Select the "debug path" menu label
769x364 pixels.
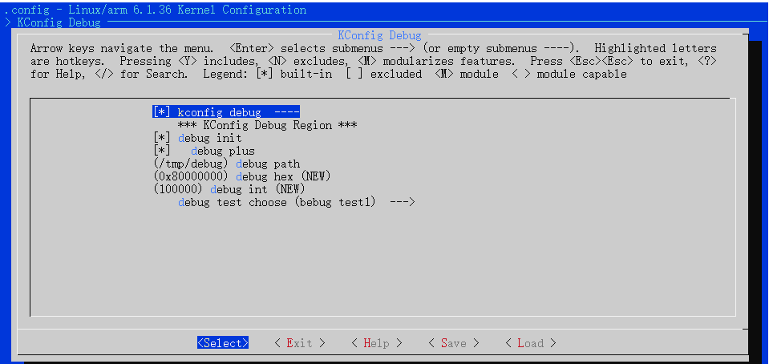point(268,164)
